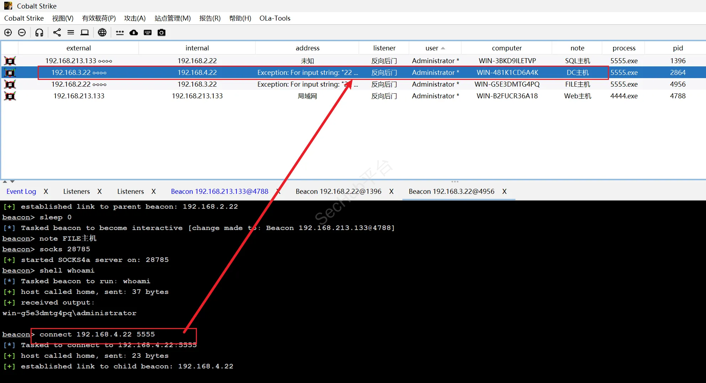Click pid 1396 cell
Screen dimensions: 706x383
(x=678, y=61)
